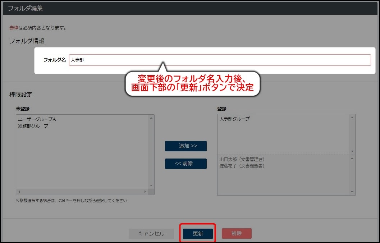
Task: Click the キャンセル button
Action: tap(151, 233)
